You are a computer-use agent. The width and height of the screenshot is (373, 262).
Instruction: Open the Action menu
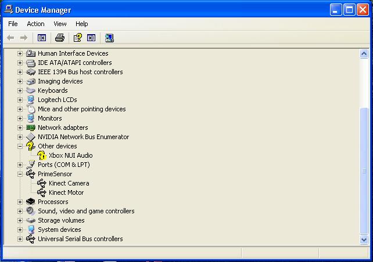click(x=35, y=24)
